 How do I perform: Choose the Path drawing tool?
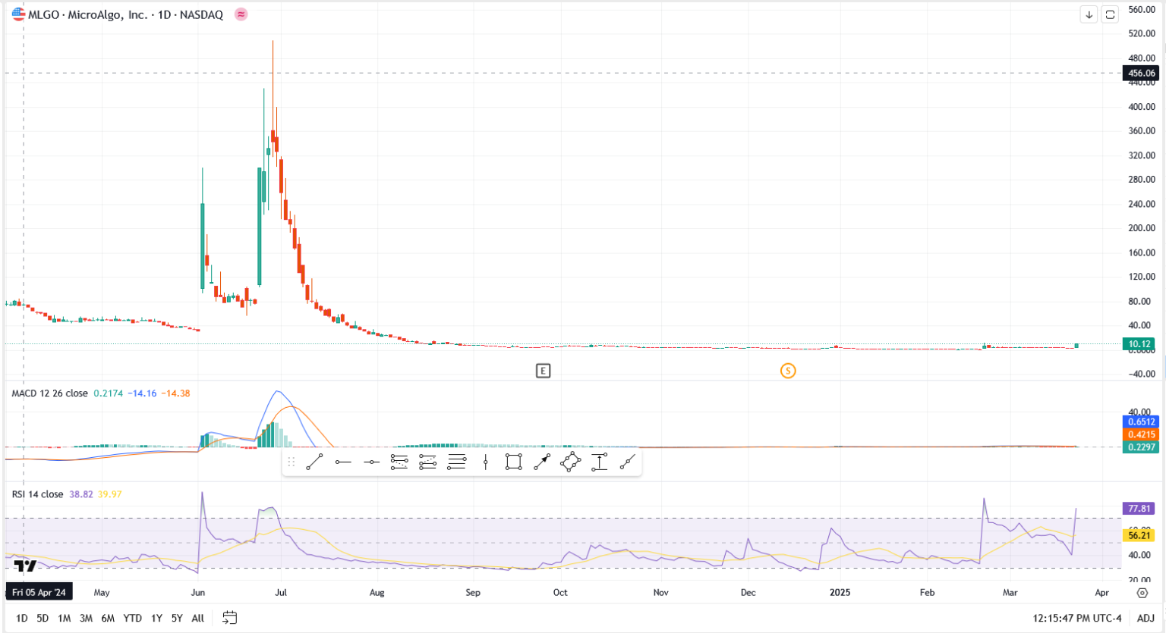[x=627, y=460]
